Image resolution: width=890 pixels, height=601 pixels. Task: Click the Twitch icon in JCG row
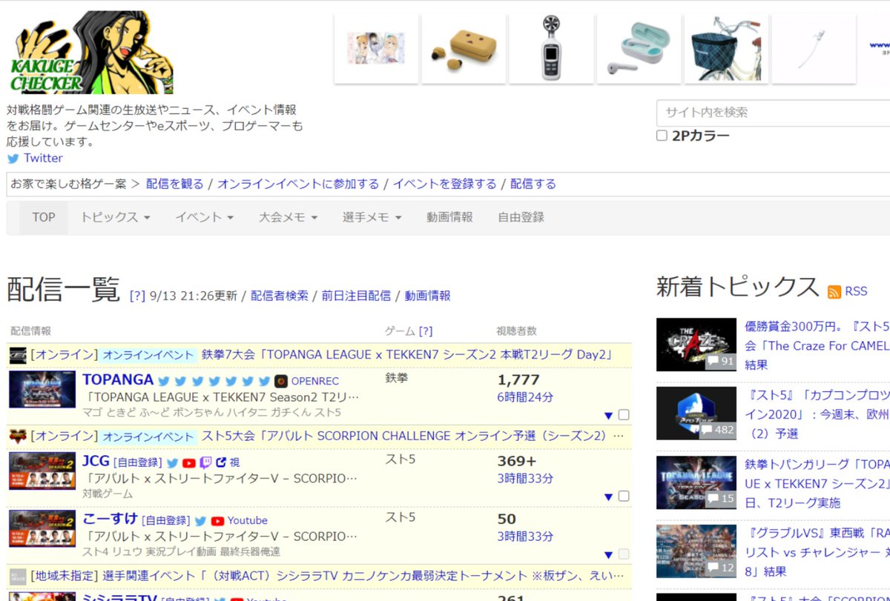tap(205, 462)
